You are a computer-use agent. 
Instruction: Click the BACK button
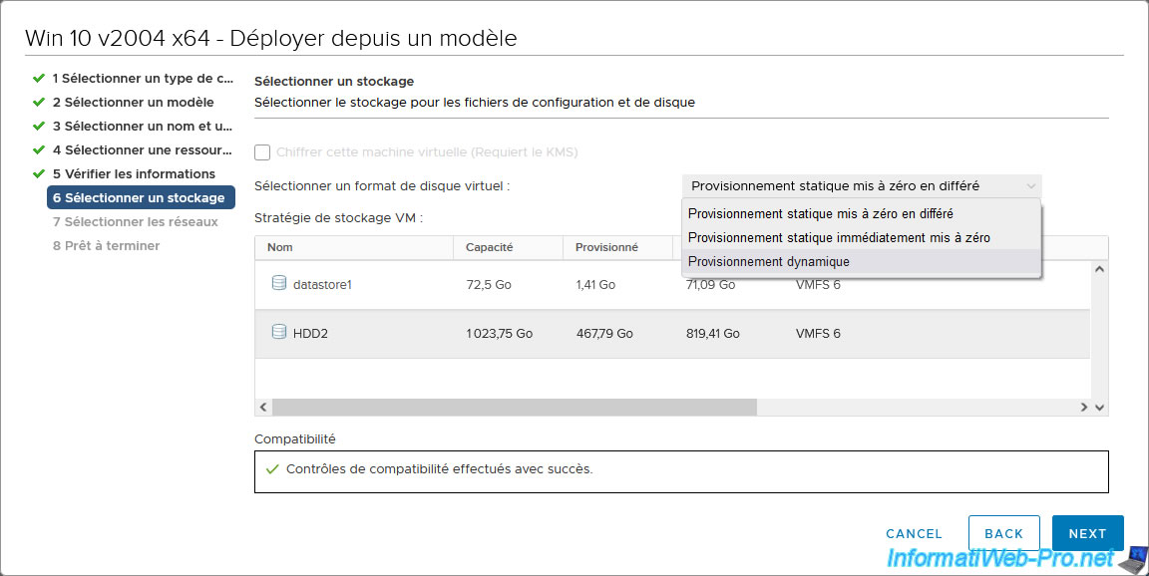(x=1003, y=533)
